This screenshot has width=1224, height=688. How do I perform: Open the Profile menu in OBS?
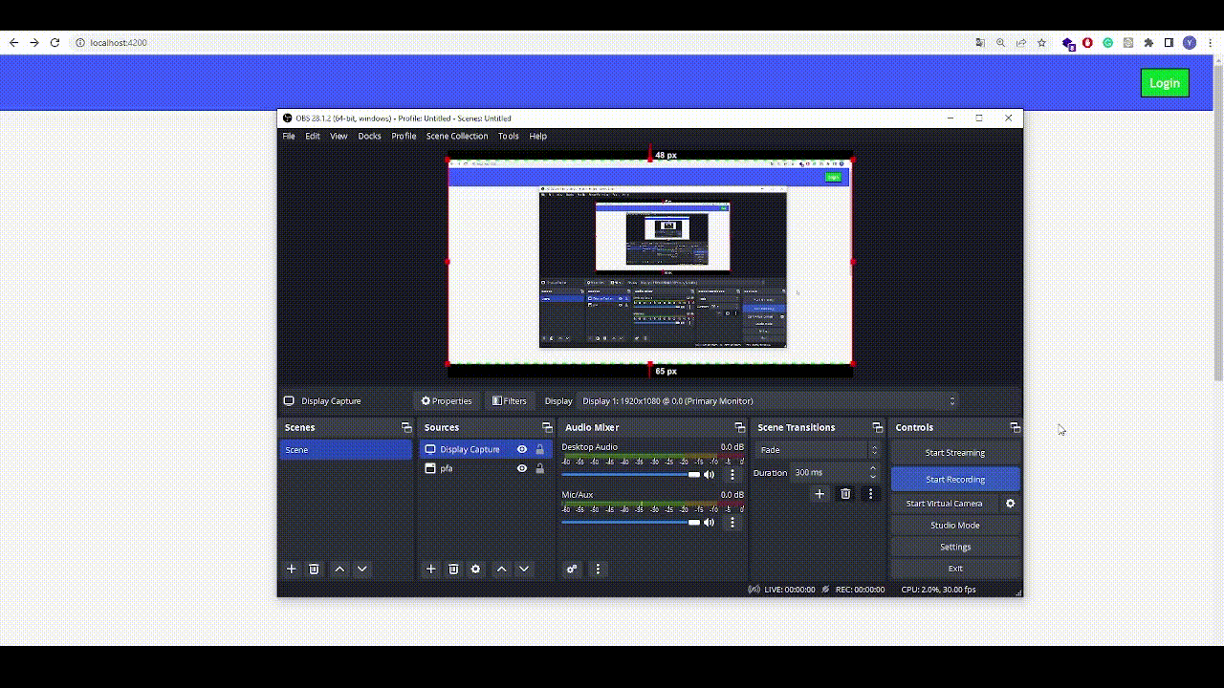pyautogui.click(x=404, y=136)
